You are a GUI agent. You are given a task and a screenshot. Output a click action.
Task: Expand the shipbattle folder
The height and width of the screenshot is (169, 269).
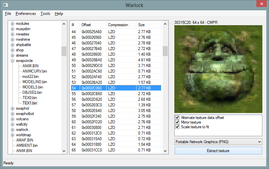click(12, 45)
